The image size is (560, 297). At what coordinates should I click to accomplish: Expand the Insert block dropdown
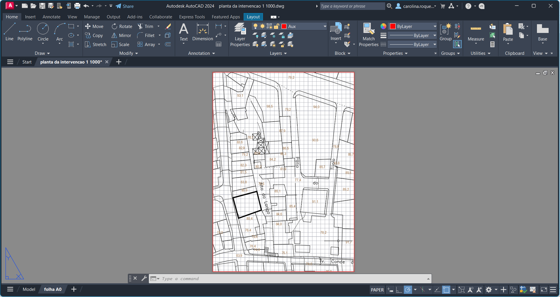pos(336,43)
